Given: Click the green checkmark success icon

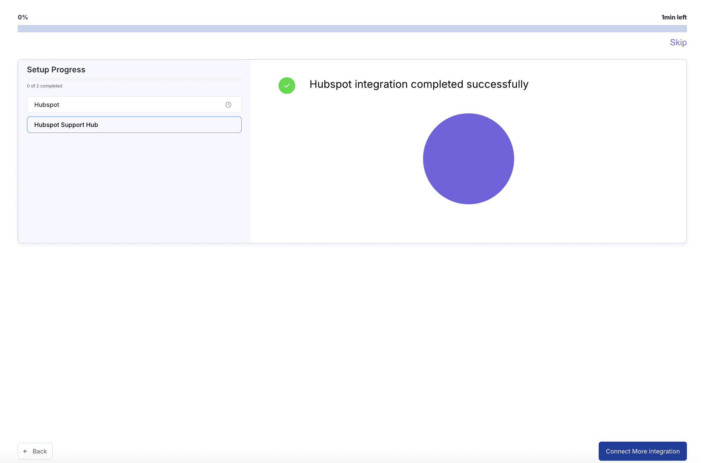Looking at the screenshot, I should click(x=286, y=85).
